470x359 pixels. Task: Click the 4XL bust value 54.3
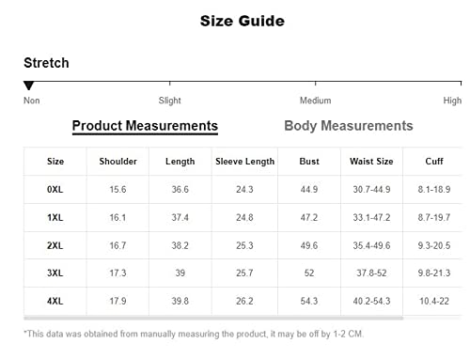(309, 301)
